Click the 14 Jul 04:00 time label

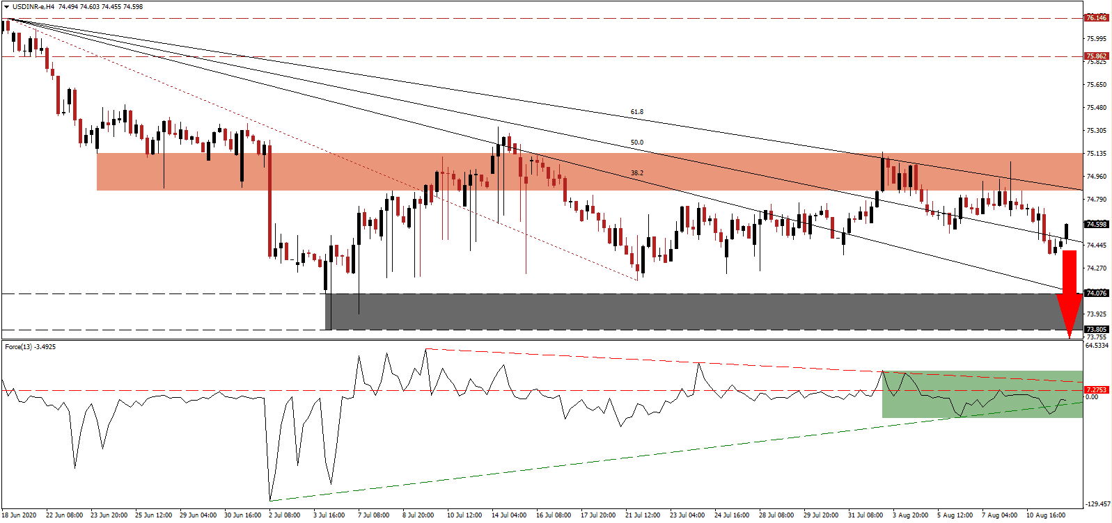[509, 515]
